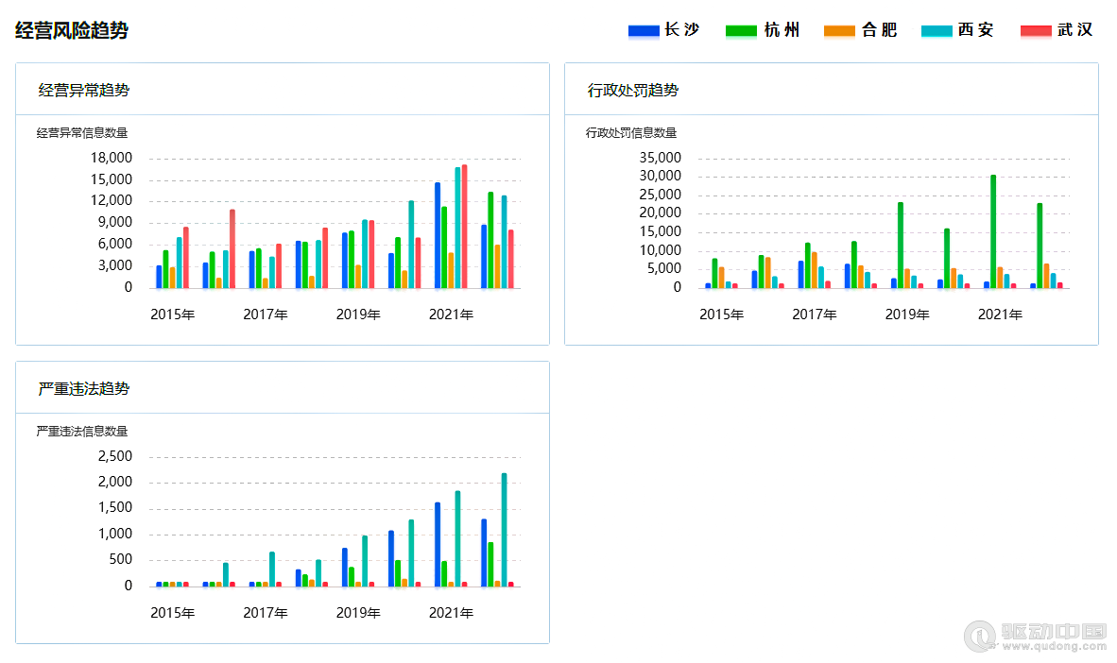Click 2019年 label in 行政处罚 chart
This screenshot has width=1117, height=663.
coord(907,314)
